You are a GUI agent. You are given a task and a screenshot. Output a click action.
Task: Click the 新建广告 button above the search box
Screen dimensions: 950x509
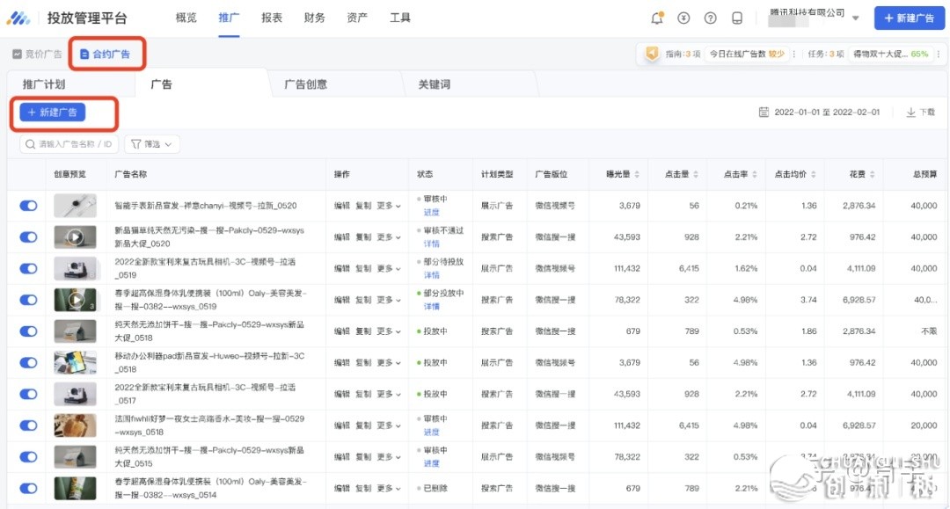tap(53, 113)
